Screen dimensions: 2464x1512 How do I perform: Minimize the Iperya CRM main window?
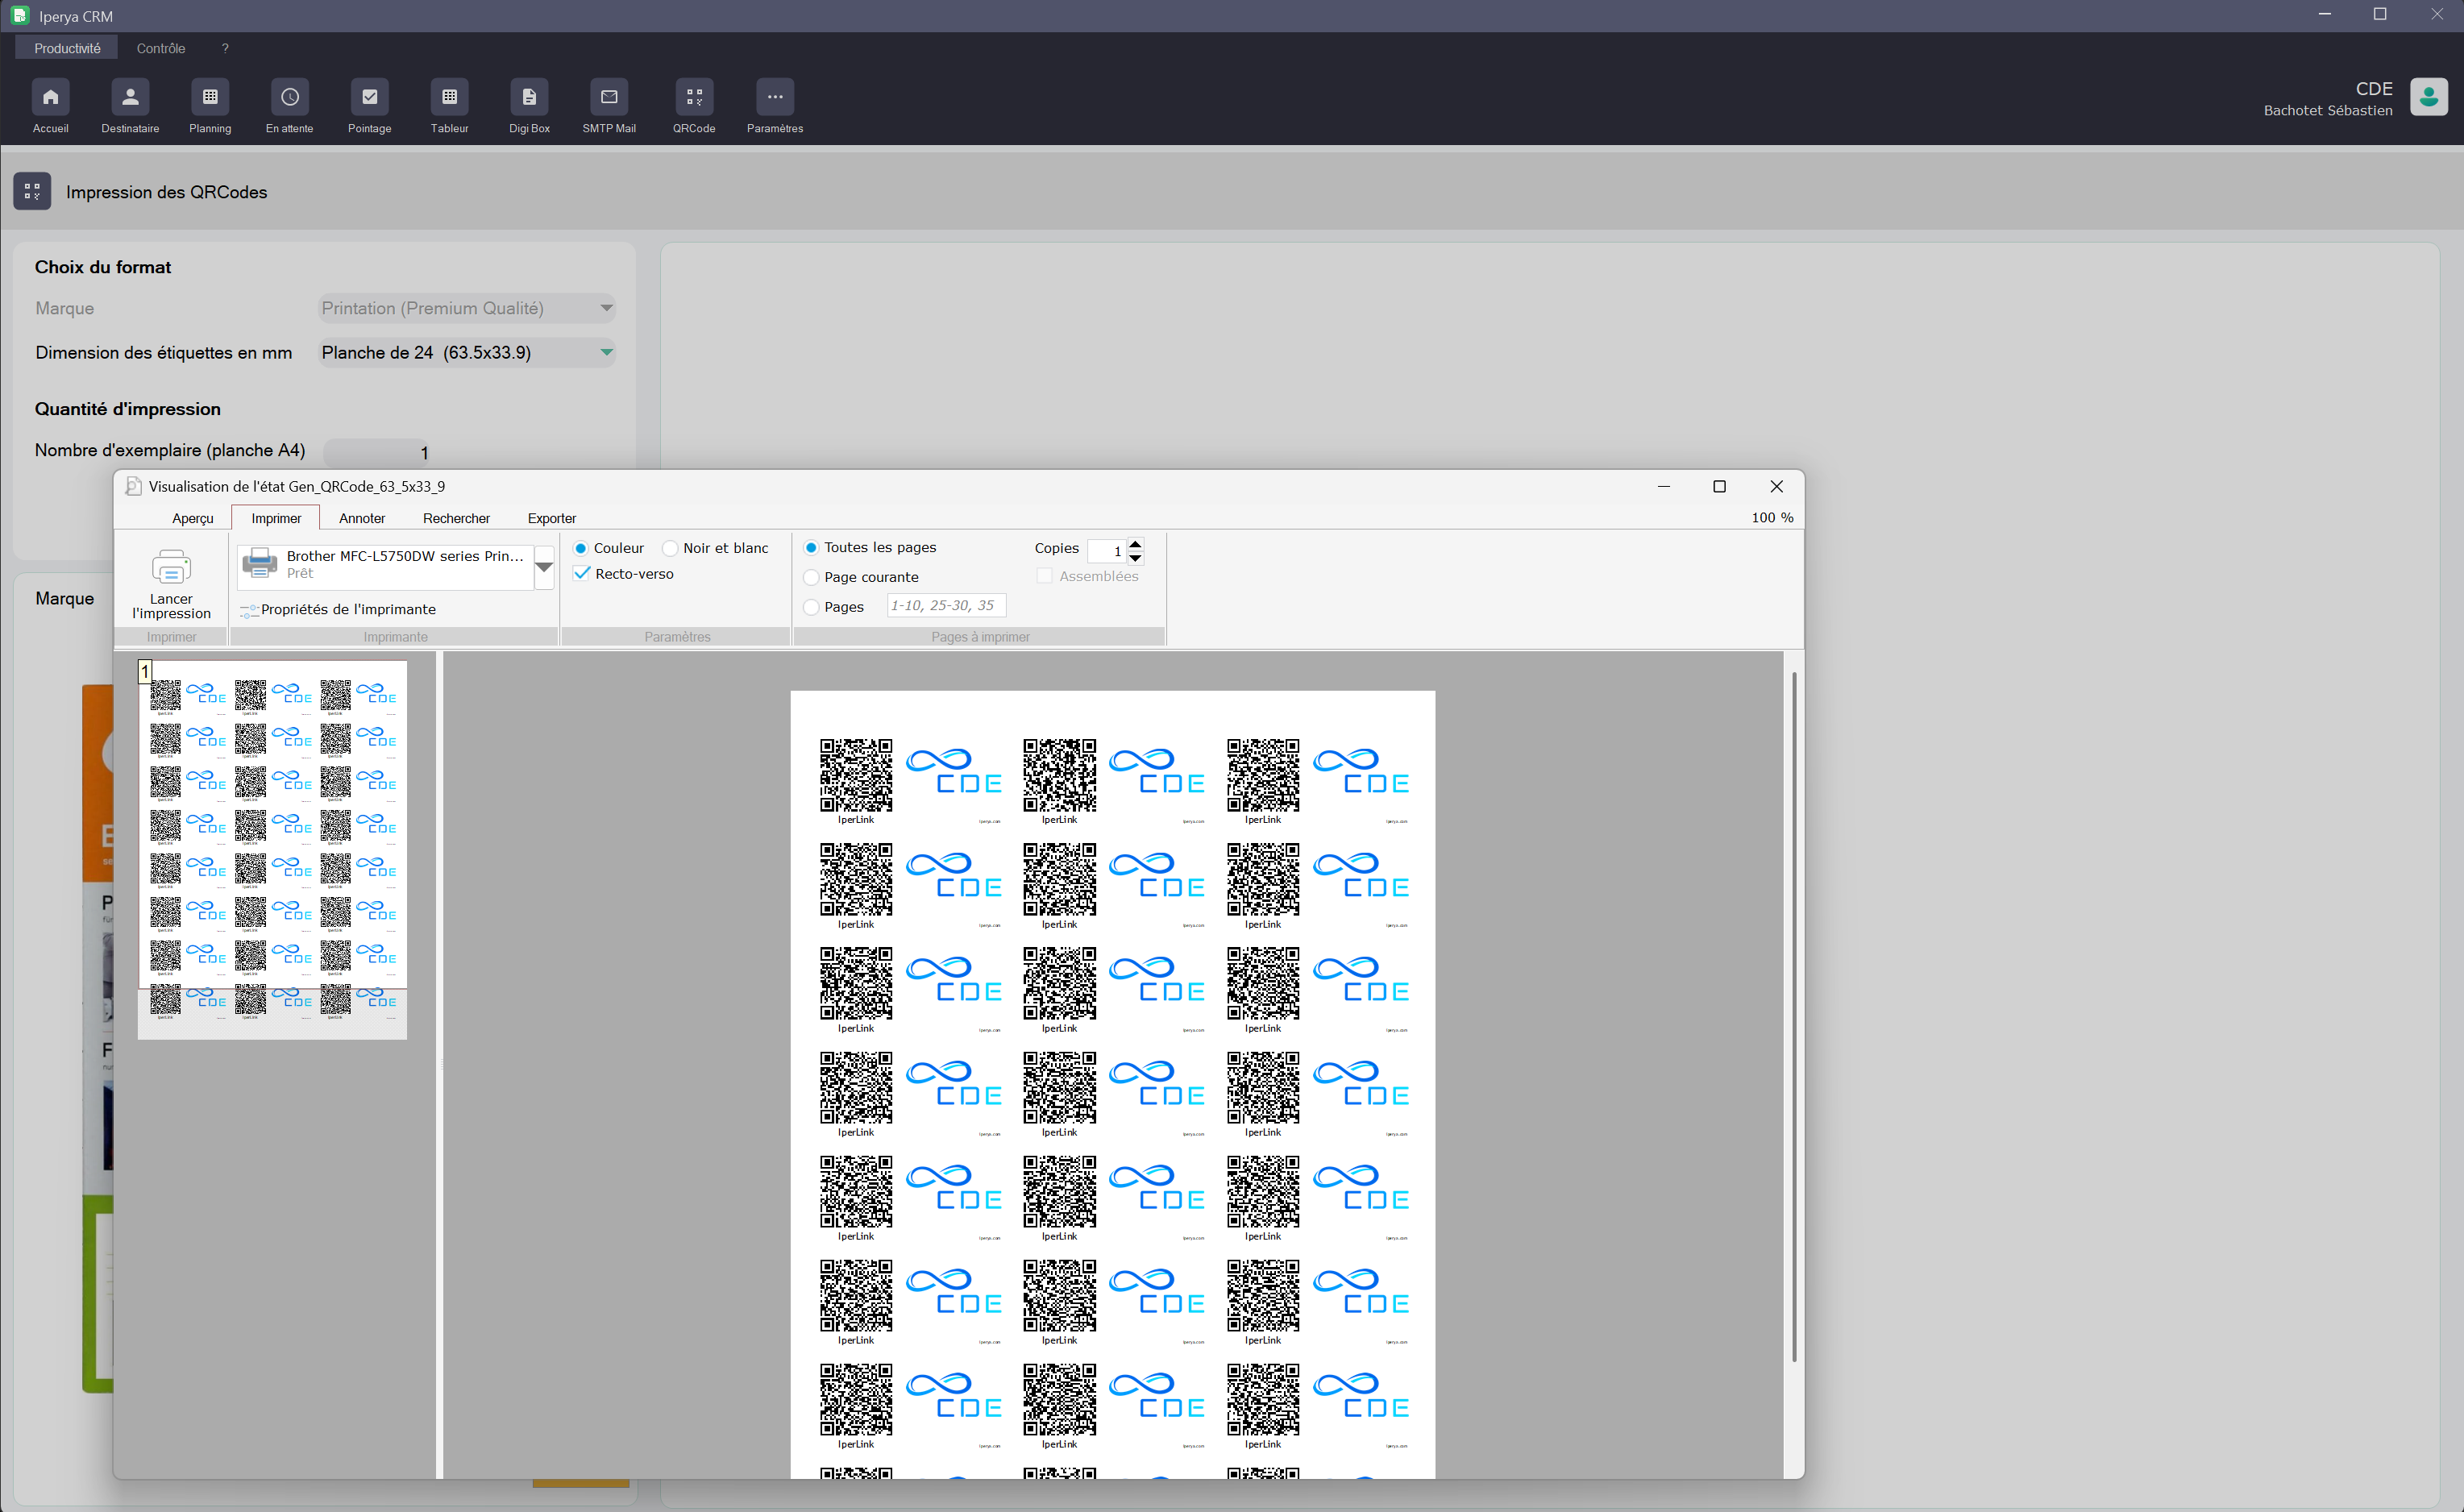click(x=2324, y=14)
